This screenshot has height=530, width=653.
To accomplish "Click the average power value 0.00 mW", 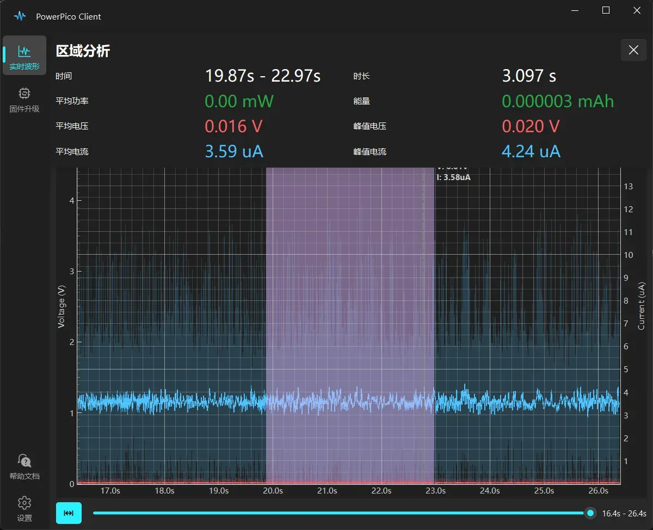I will click(239, 101).
